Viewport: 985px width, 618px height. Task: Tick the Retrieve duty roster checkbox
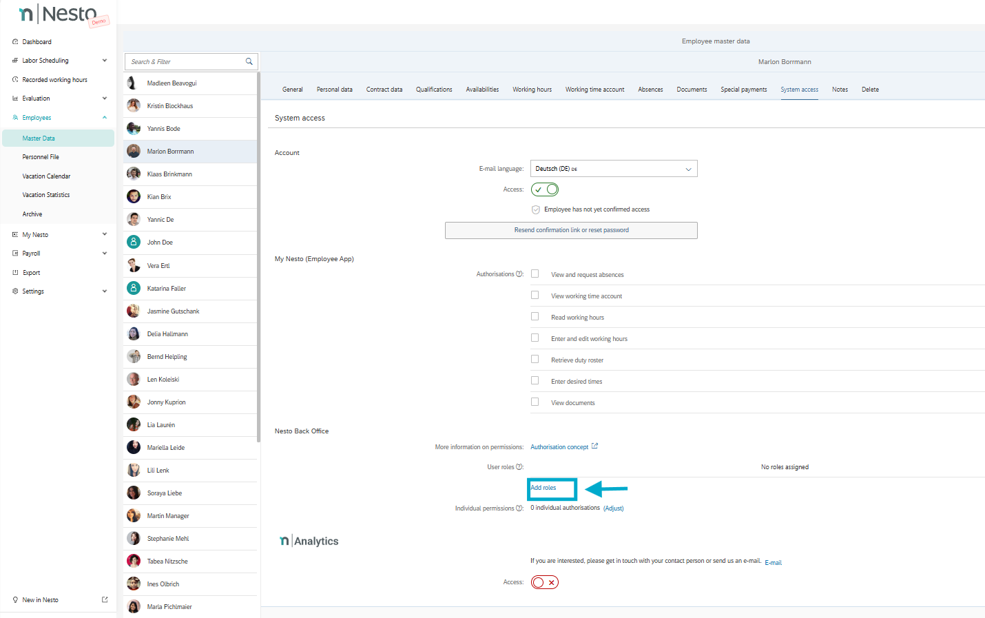pos(535,360)
